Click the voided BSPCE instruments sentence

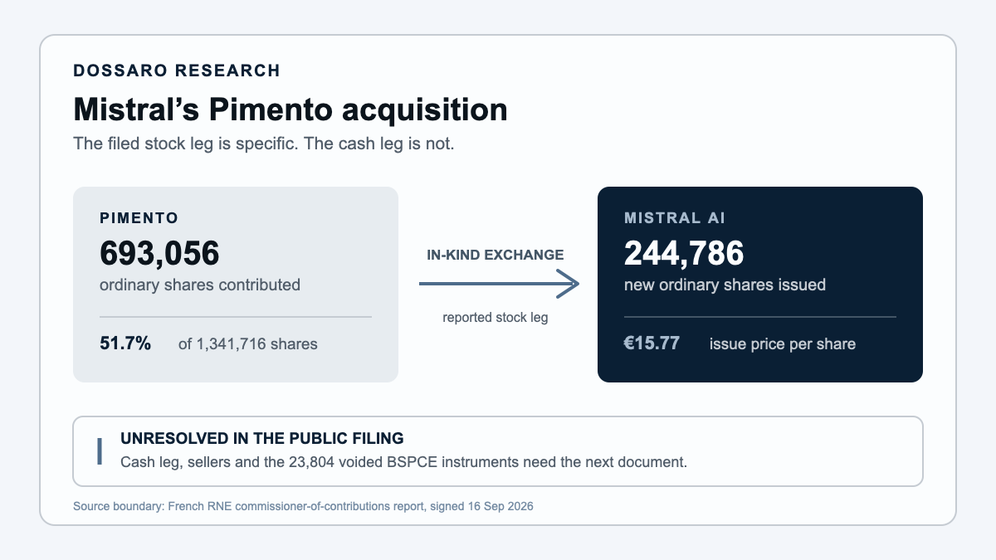[x=403, y=462]
